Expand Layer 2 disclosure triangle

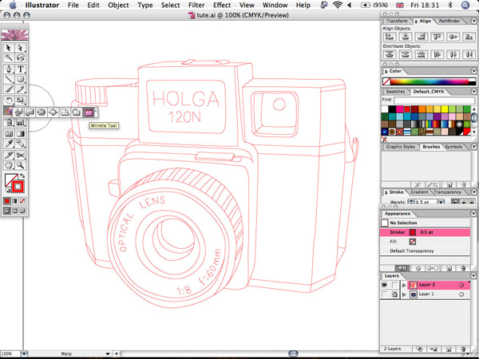tap(404, 285)
